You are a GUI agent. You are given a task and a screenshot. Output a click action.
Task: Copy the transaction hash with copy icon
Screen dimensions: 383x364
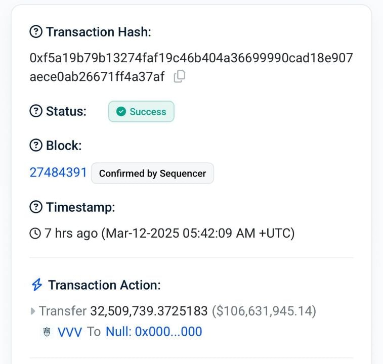180,76
